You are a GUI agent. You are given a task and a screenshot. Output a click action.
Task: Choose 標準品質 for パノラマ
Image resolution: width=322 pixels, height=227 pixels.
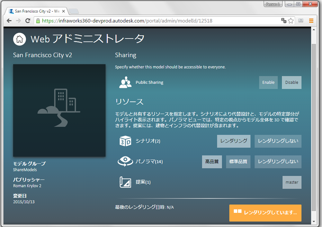(x=238, y=162)
